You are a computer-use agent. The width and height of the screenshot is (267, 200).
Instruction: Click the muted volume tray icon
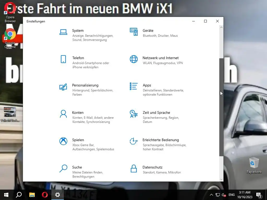point(224,195)
